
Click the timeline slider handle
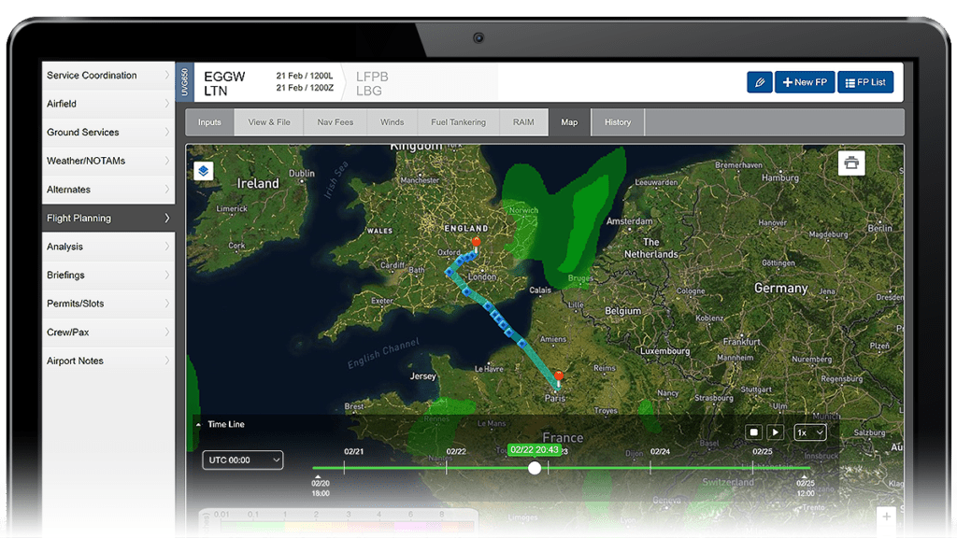coord(535,468)
